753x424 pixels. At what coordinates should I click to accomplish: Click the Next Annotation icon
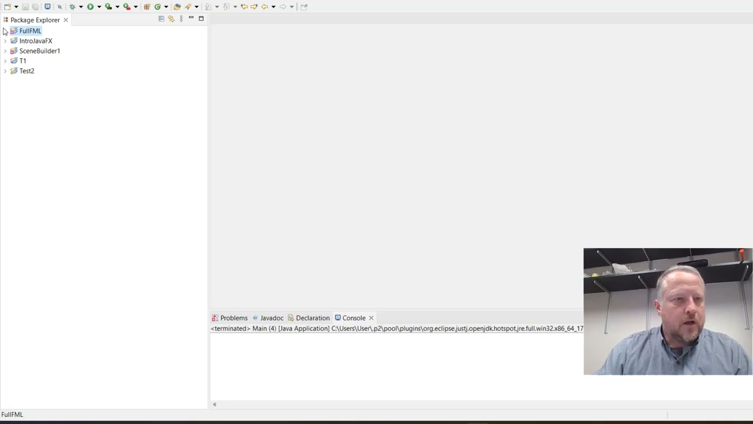point(208,6)
